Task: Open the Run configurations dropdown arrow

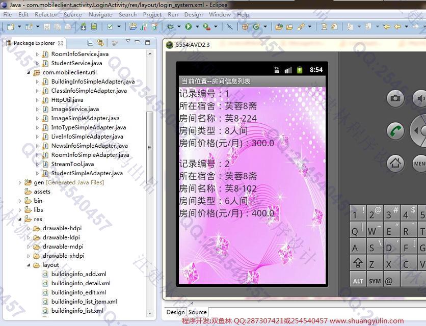Action: pyautogui.click(x=197, y=26)
